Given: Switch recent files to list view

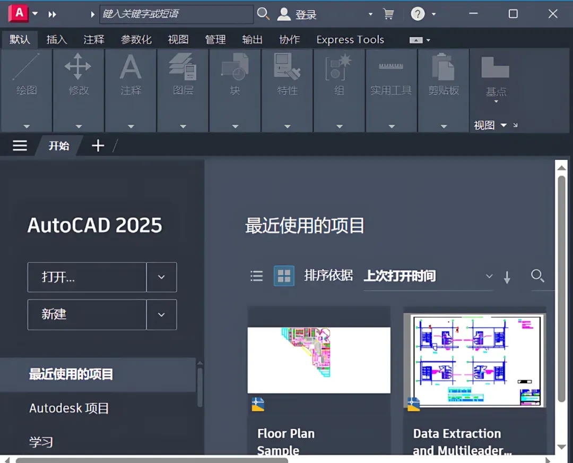Looking at the screenshot, I should [257, 276].
